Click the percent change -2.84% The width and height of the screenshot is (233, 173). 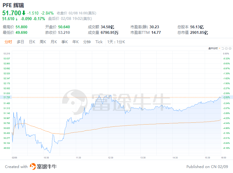point(47,13)
